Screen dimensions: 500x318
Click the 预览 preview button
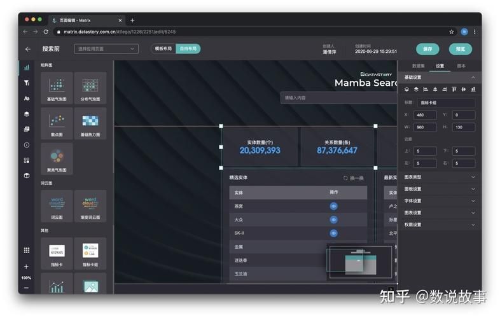tap(461, 49)
